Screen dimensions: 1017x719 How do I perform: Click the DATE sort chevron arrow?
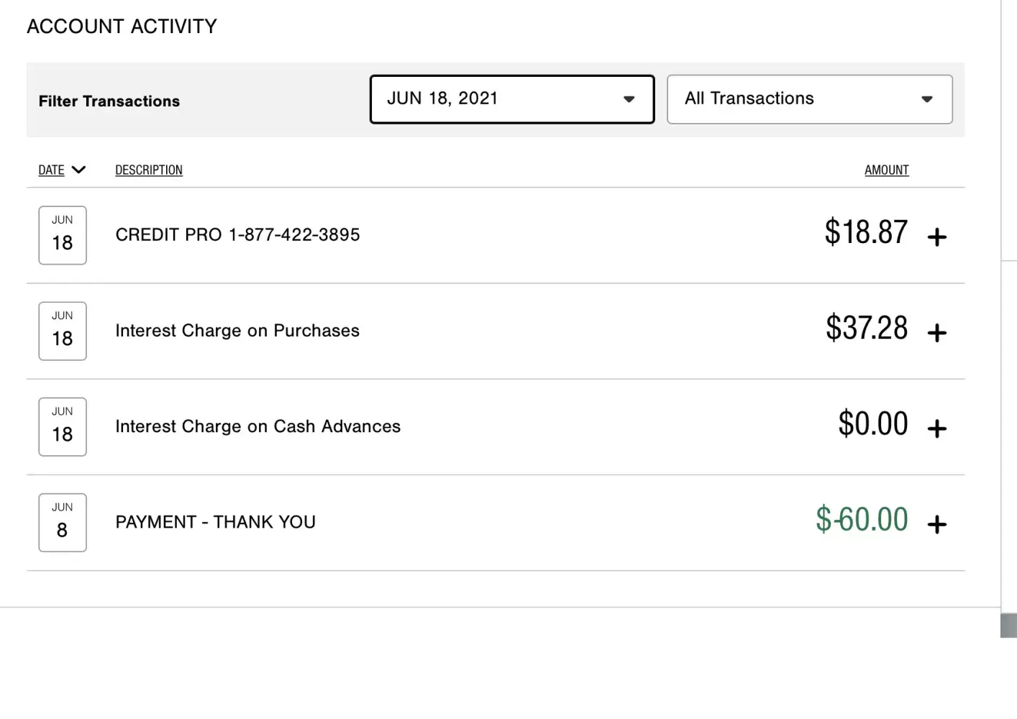coord(79,170)
